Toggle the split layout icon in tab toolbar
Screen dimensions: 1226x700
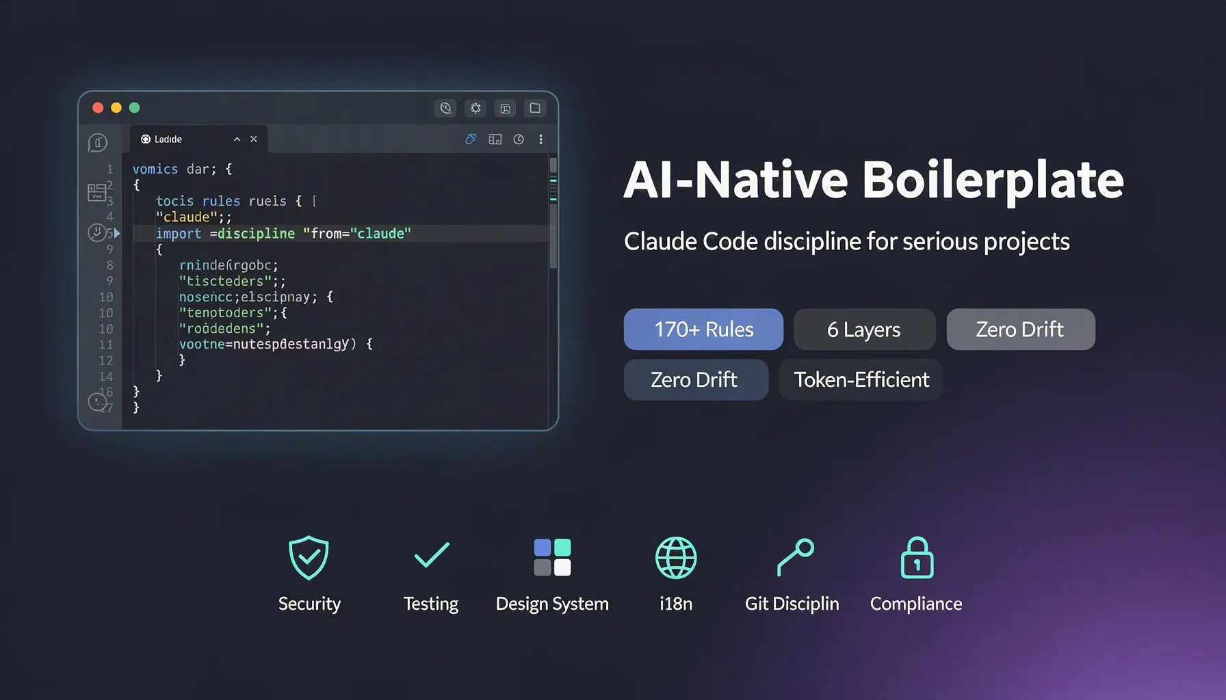click(x=495, y=139)
